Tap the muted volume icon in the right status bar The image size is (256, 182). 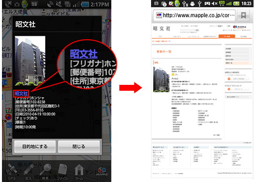214,3
